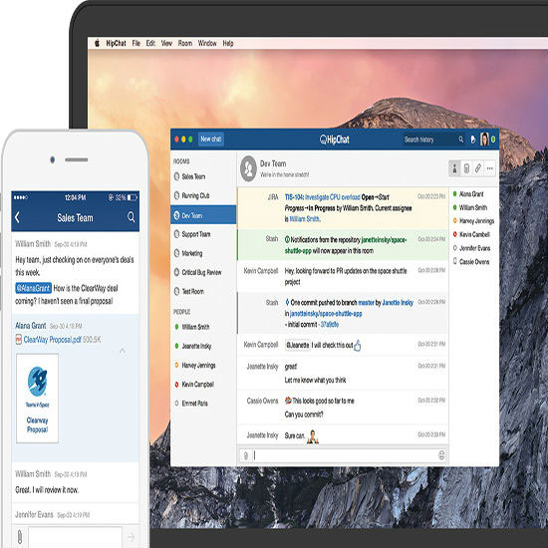The height and width of the screenshot is (548, 548).
Task: Select Harvey Jennings in room member list
Action: pos(473,221)
